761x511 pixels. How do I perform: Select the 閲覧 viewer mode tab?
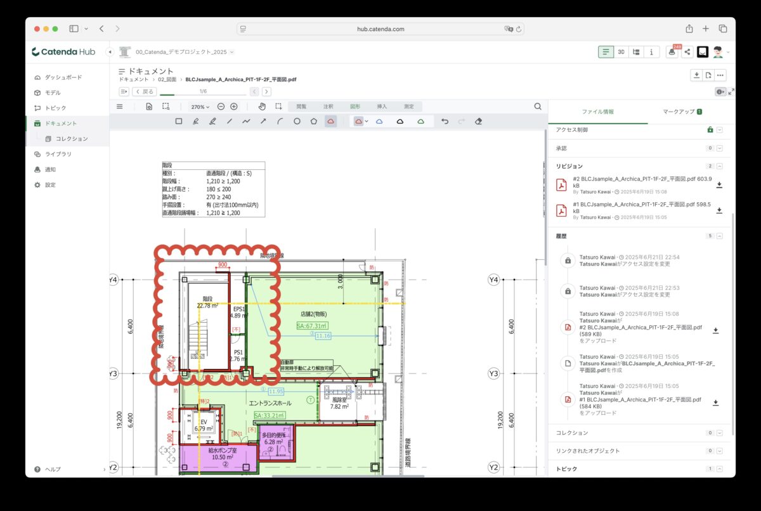[301, 107]
